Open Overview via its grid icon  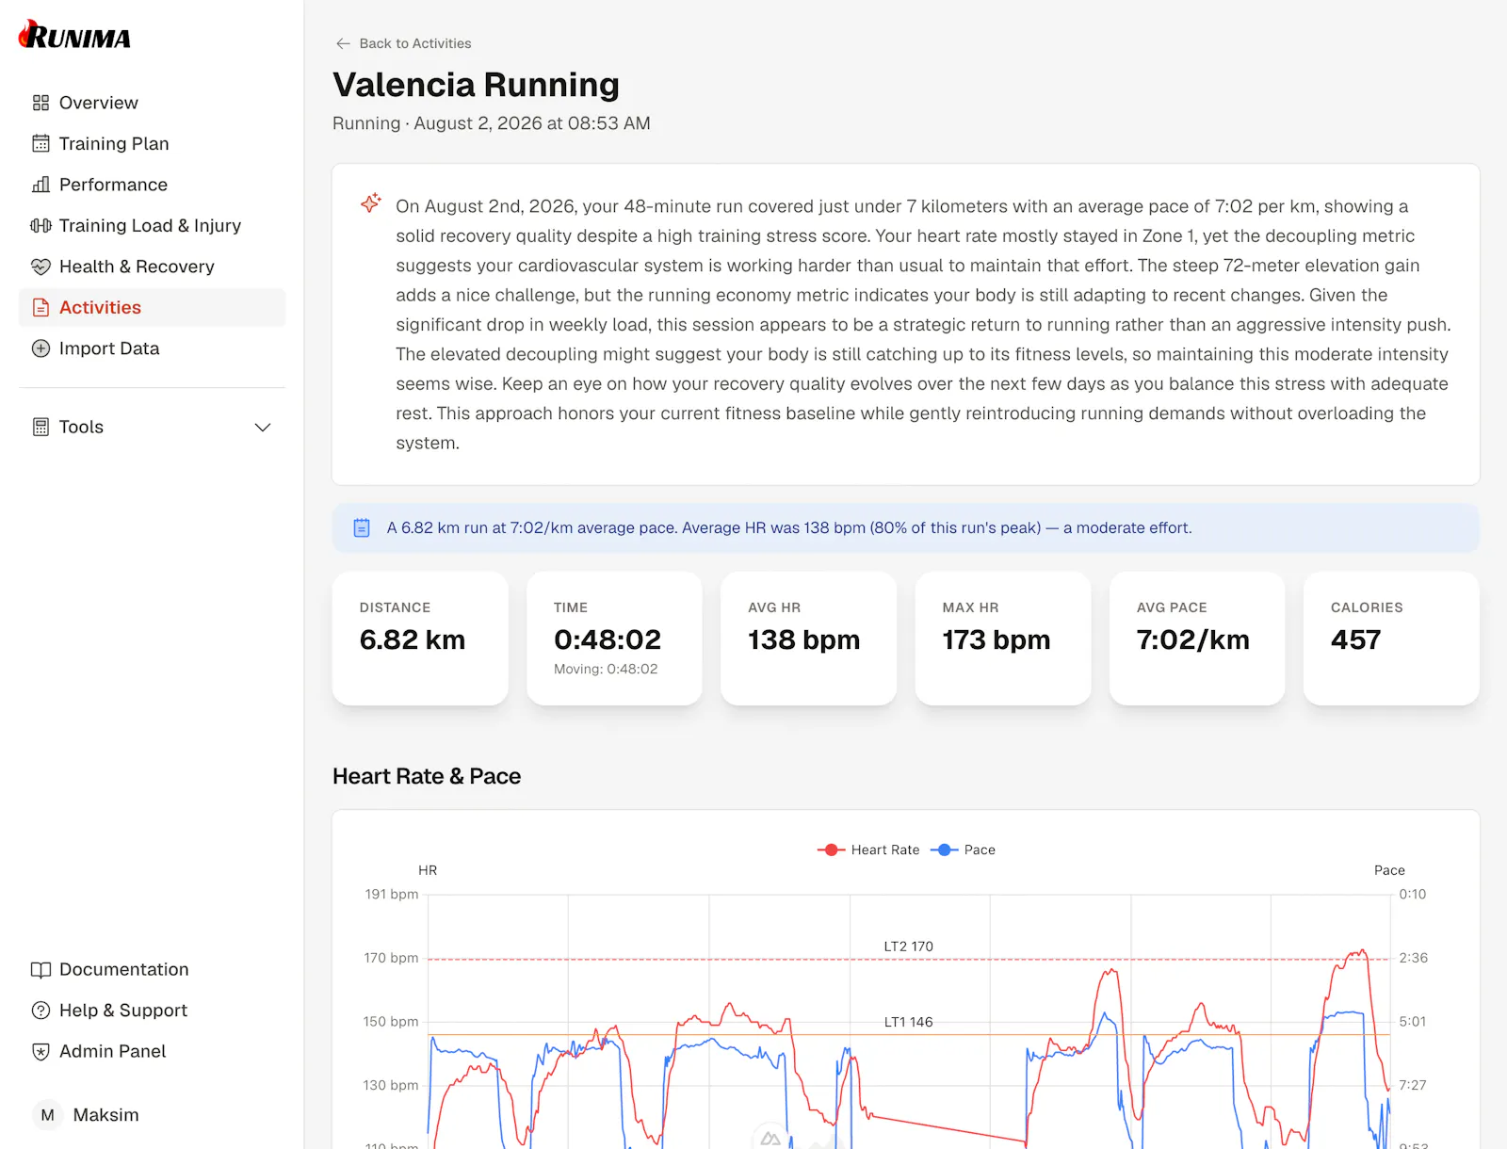click(41, 103)
